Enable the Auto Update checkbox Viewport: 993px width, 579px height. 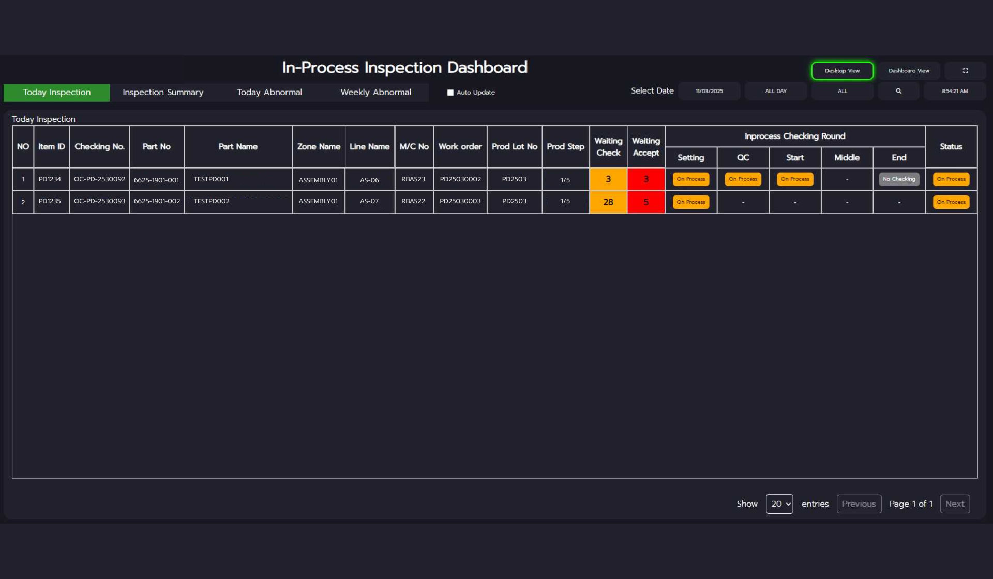tap(450, 93)
